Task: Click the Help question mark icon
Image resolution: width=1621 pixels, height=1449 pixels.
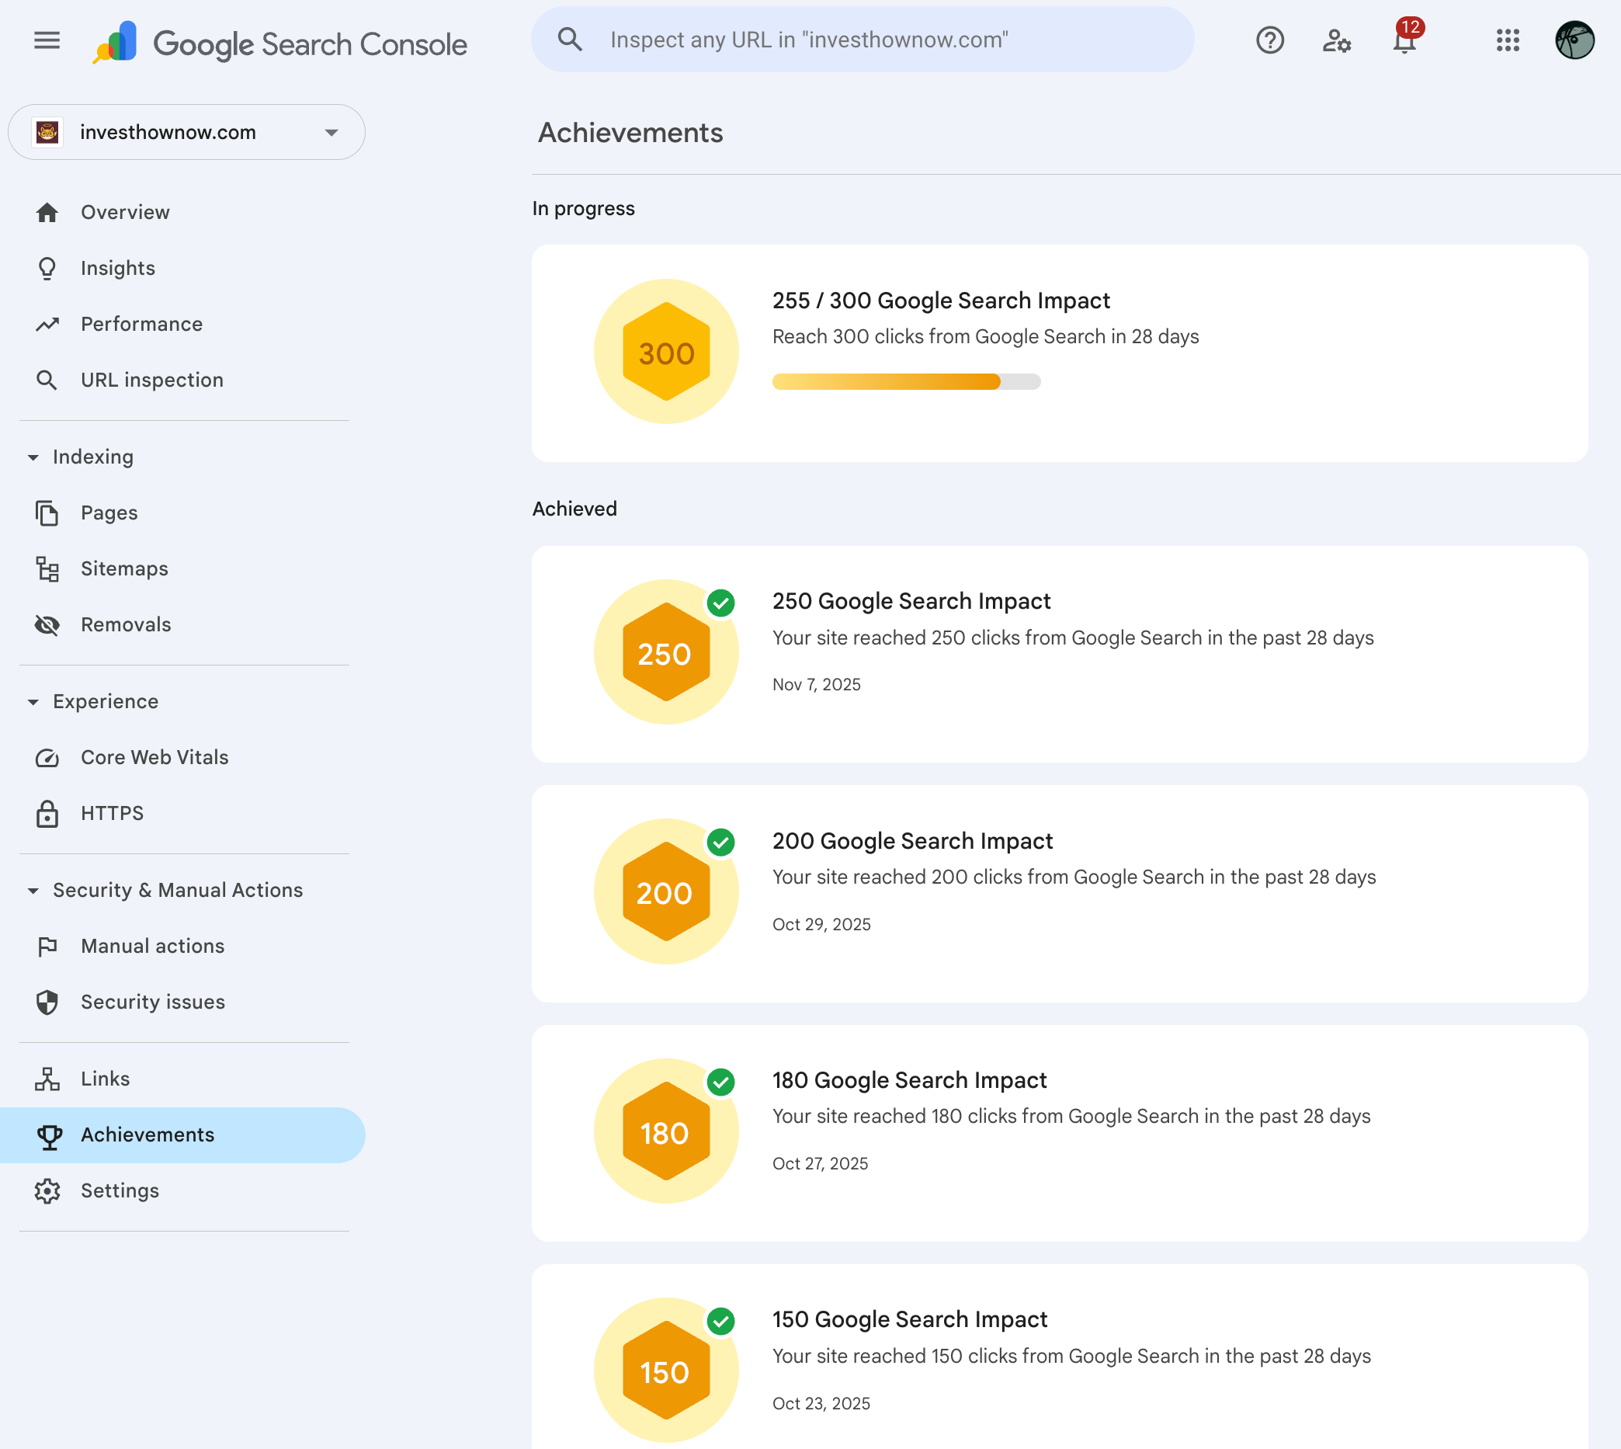Action: pyautogui.click(x=1269, y=40)
